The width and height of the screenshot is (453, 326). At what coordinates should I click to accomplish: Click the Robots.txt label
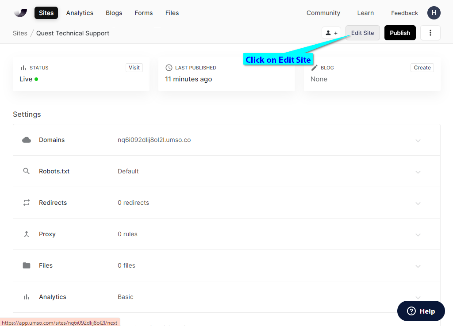point(54,171)
